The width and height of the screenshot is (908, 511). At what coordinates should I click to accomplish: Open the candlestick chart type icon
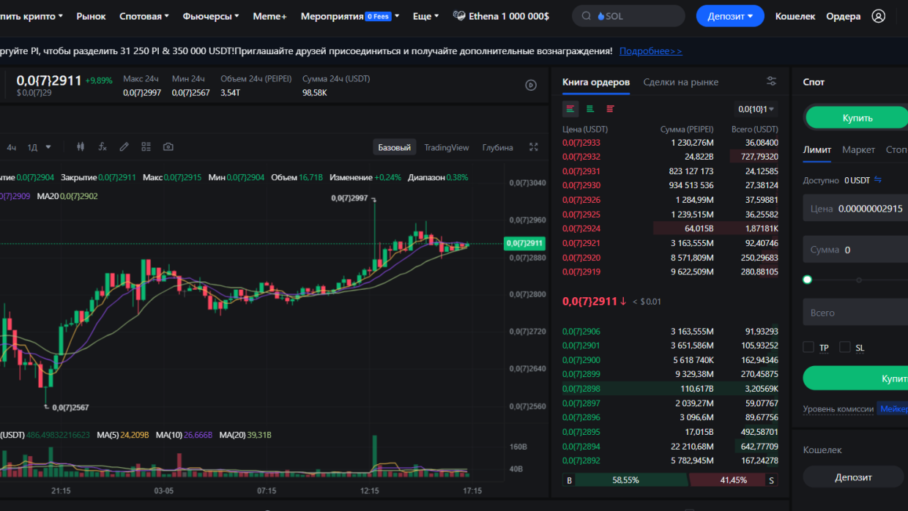coord(81,147)
